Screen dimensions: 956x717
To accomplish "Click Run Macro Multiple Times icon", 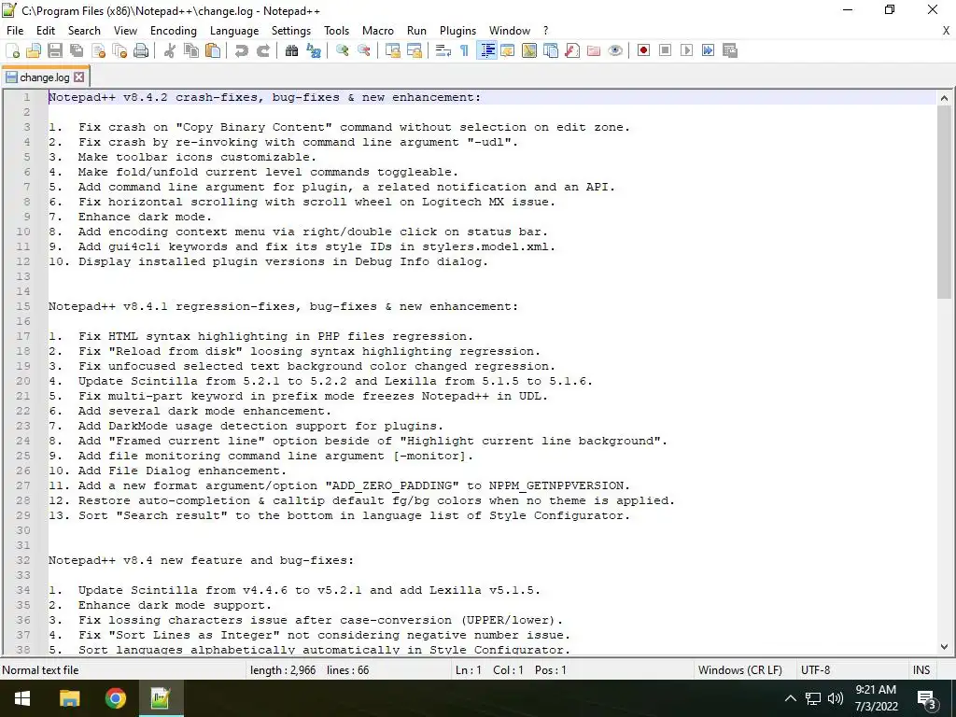I will pyautogui.click(x=708, y=50).
